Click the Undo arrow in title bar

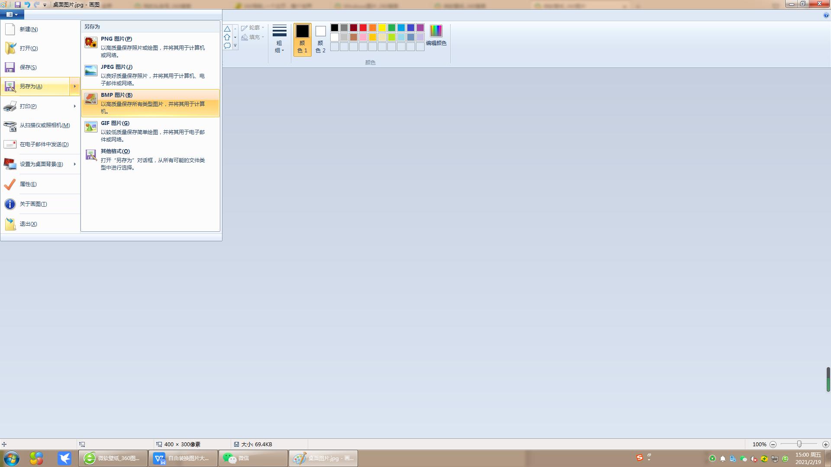click(x=27, y=4)
